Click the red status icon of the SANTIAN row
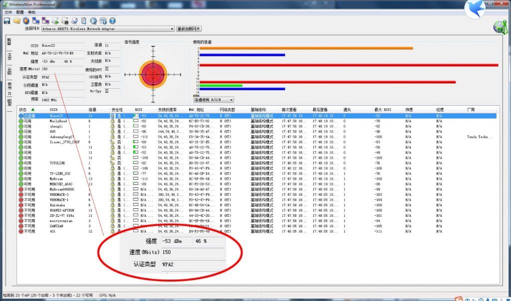511x301 pixels. [21, 226]
